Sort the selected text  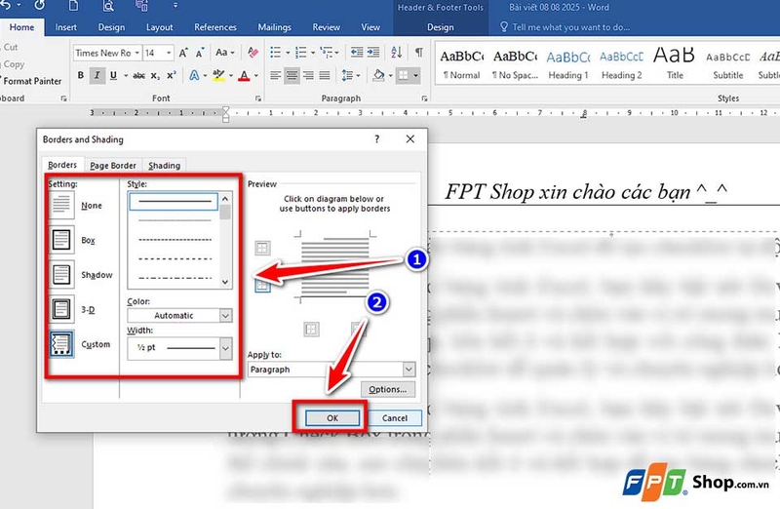coord(397,53)
